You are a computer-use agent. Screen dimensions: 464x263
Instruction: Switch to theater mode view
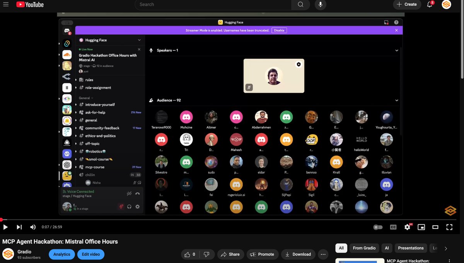click(x=435, y=227)
